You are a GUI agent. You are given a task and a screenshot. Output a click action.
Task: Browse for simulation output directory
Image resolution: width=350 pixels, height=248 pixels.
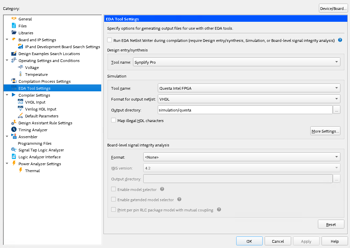tap(336, 110)
